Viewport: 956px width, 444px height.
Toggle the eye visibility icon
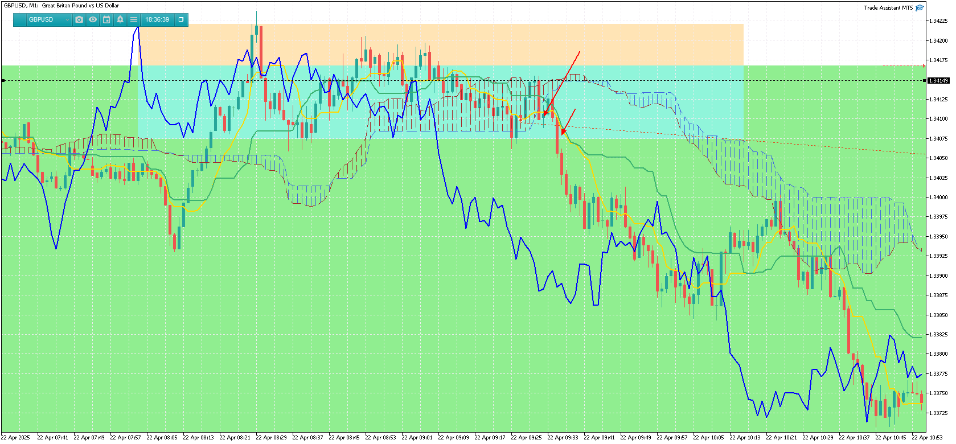coord(93,19)
